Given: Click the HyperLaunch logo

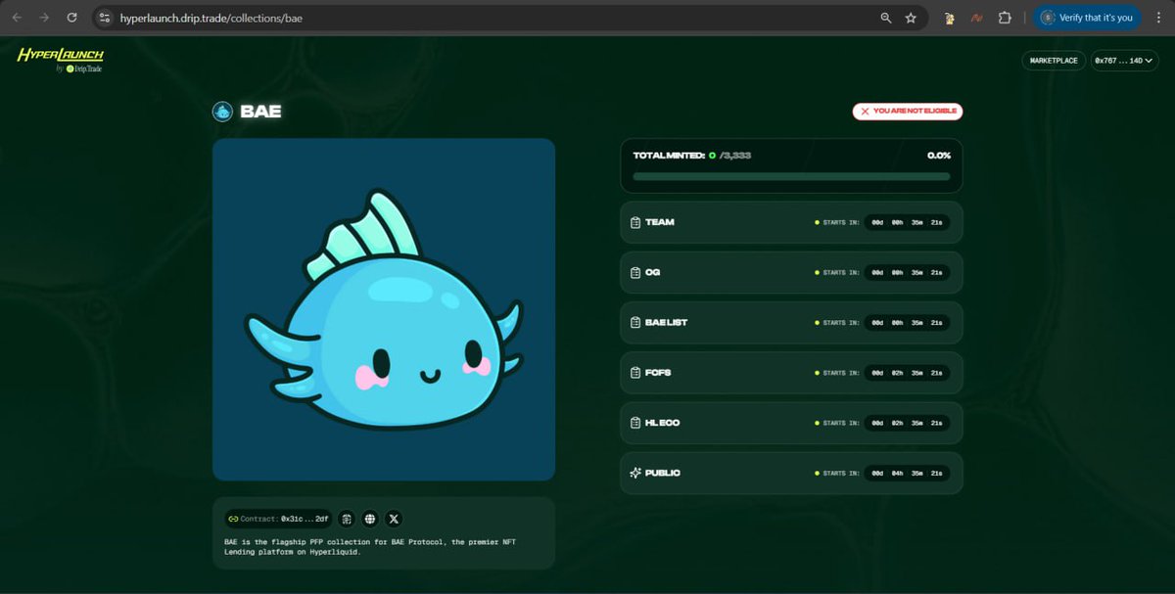Looking at the screenshot, I should [61, 55].
